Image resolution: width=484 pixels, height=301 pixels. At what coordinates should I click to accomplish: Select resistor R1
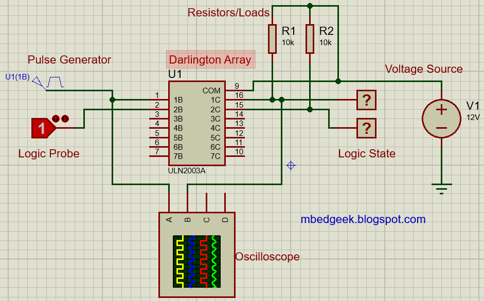click(272, 39)
